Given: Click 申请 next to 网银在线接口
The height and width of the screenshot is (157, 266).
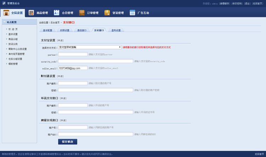Looking at the screenshot, I should click(x=63, y=120).
